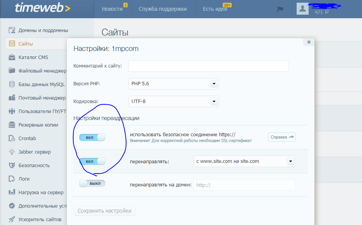Viewport: 362px width, 225px height.
Task: Toggle the https:// secure connection switch
Action: click(x=92, y=137)
